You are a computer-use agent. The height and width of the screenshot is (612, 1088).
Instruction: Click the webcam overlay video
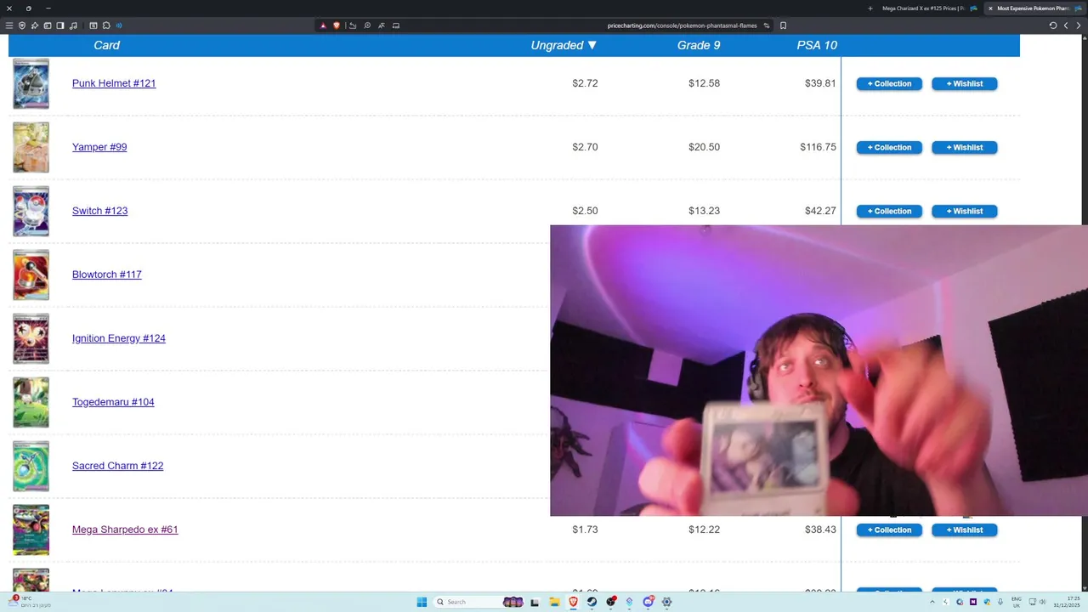(819, 371)
